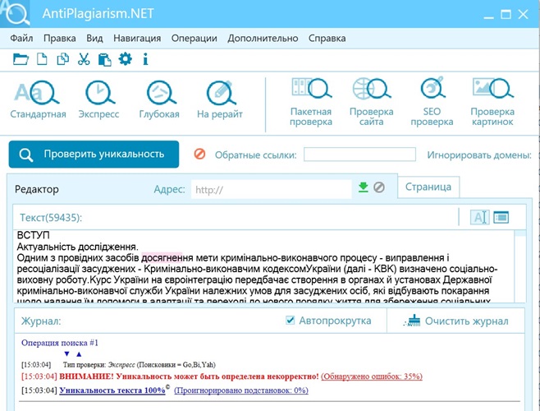Screen dimensions: 540x411
Task: Go to the next search result (down triangle)
Action: [x=66, y=354]
